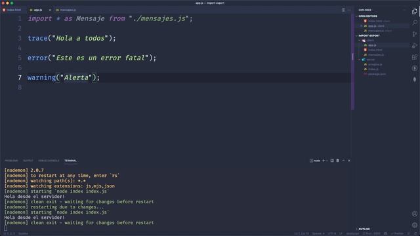Click the red close window button

pos(3,3)
